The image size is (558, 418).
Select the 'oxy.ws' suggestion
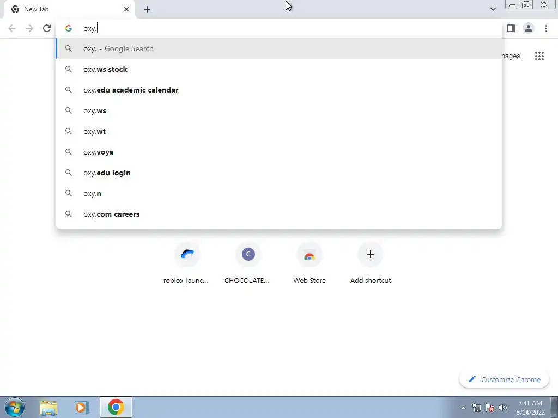(x=279, y=110)
